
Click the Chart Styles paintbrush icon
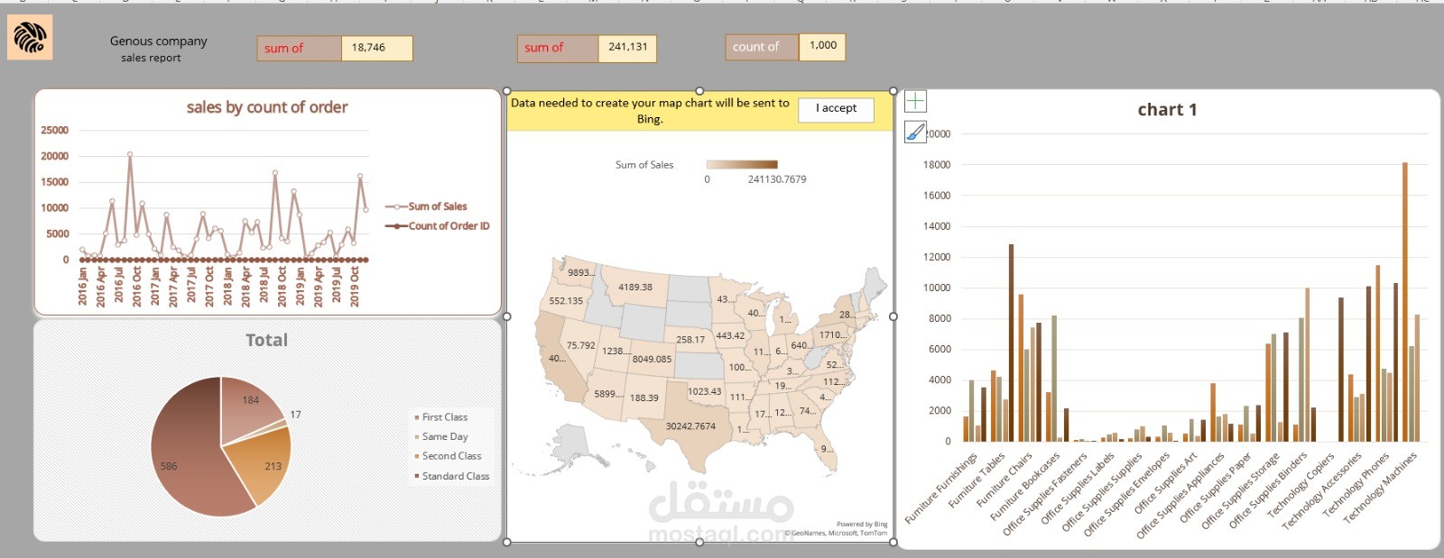[915, 132]
